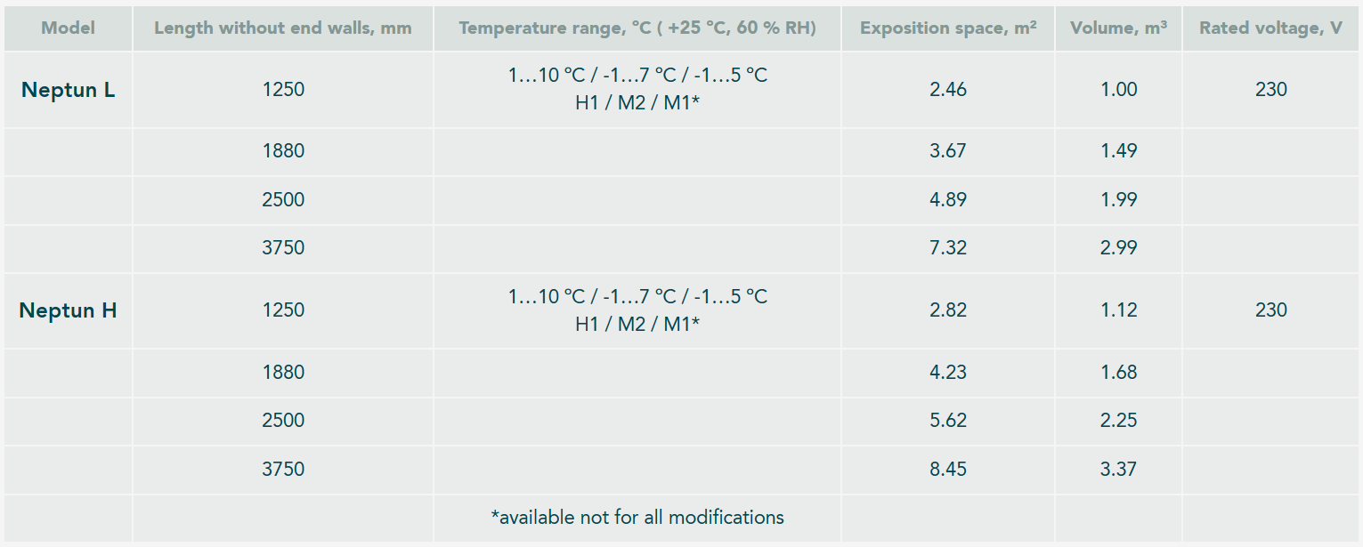Click the 3.67 exposition space cell
Image resolution: width=1363 pixels, height=547 pixels.
pos(948,151)
